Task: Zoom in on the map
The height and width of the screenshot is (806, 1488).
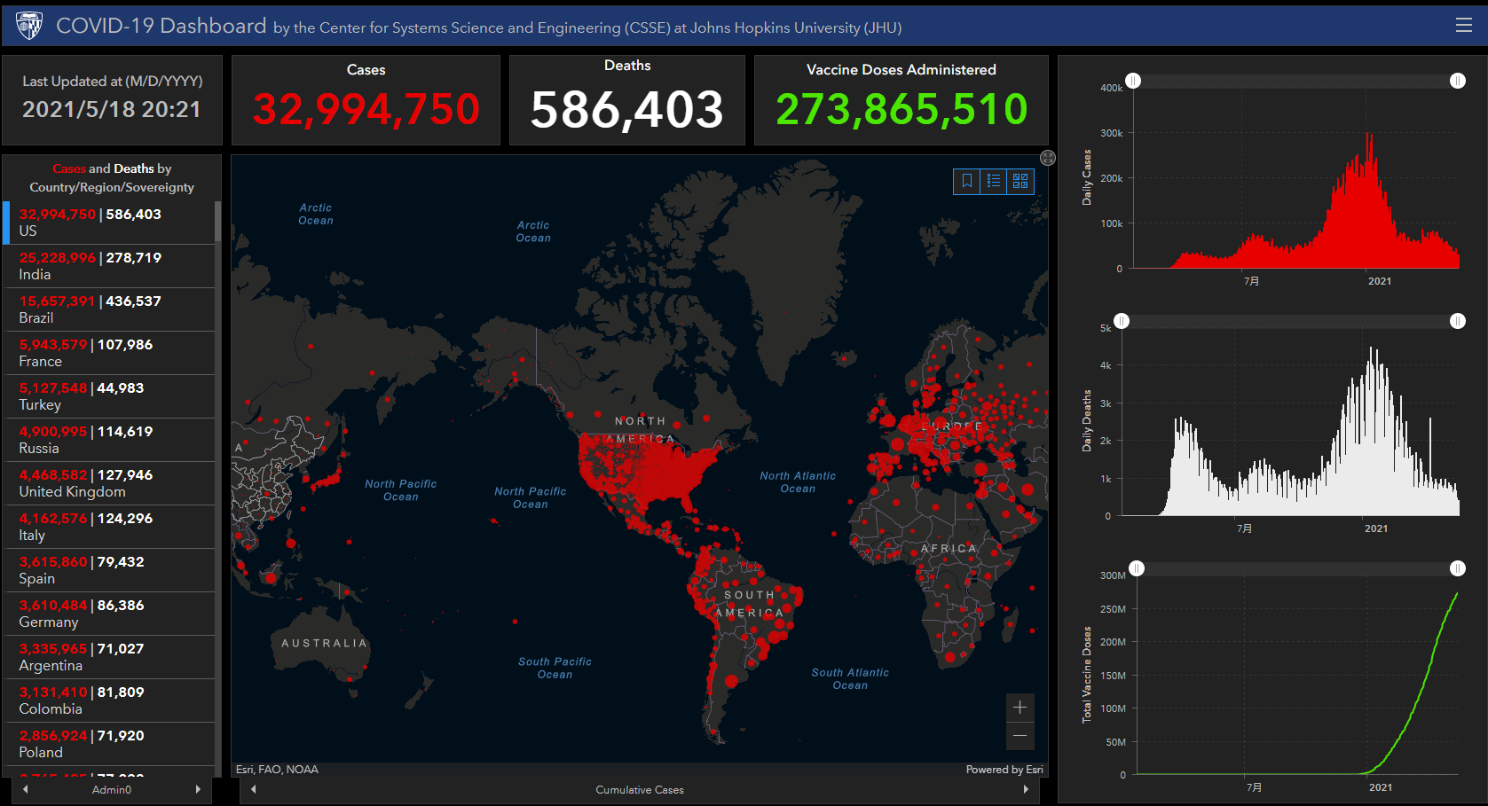Action: pyautogui.click(x=1020, y=708)
